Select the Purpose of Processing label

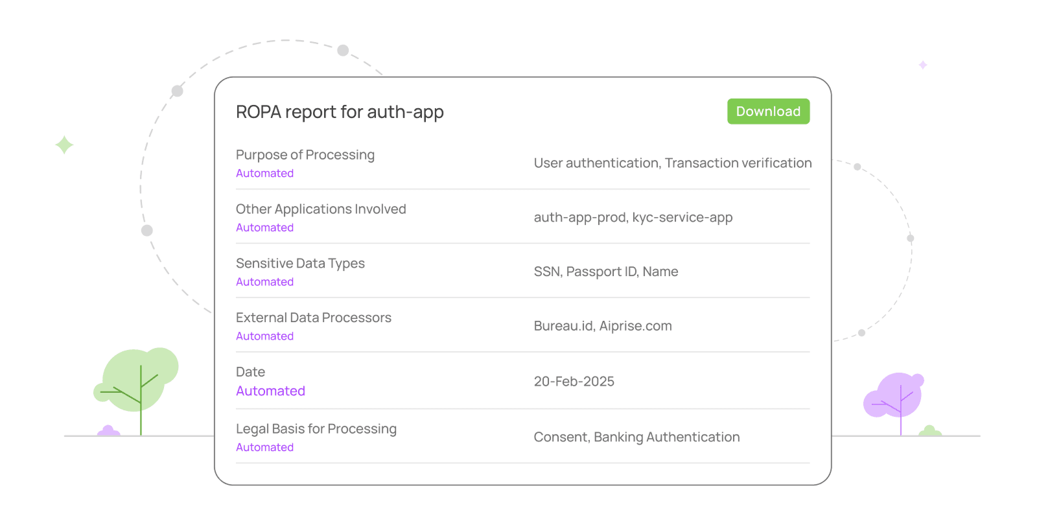coord(305,155)
